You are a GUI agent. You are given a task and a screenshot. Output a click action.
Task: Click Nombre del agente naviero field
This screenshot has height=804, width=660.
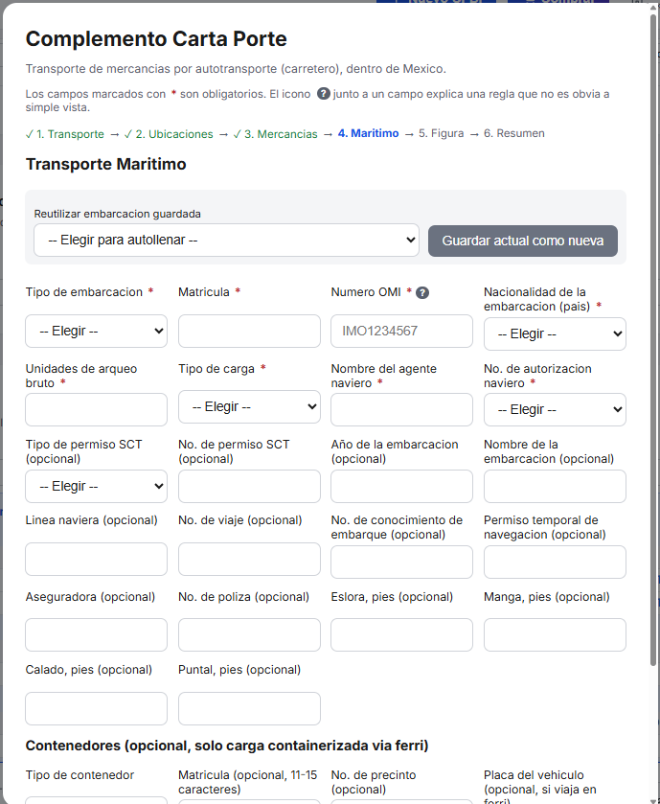(401, 409)
